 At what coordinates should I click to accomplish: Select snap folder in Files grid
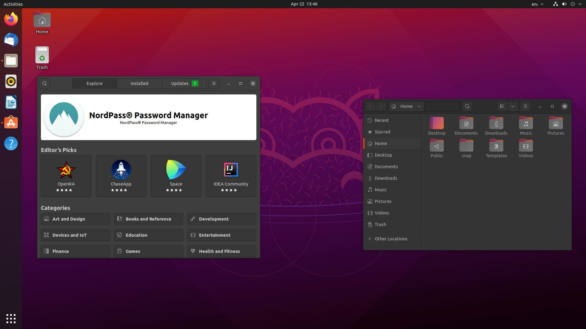466,148
